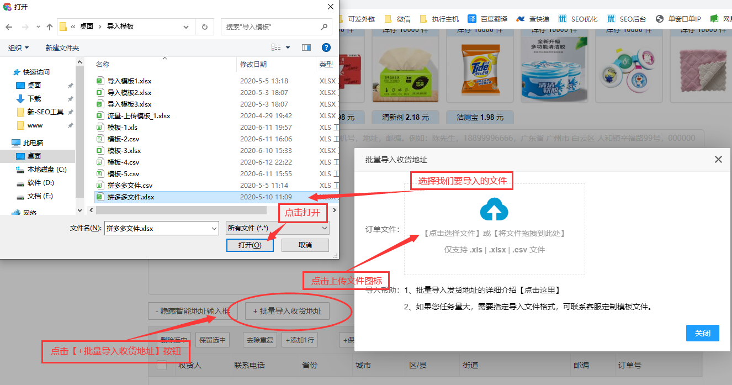Refresh the 导入模板 folder listing
Image resolution: width=732 pixels, height=385 pixels.
pos(205,27)
